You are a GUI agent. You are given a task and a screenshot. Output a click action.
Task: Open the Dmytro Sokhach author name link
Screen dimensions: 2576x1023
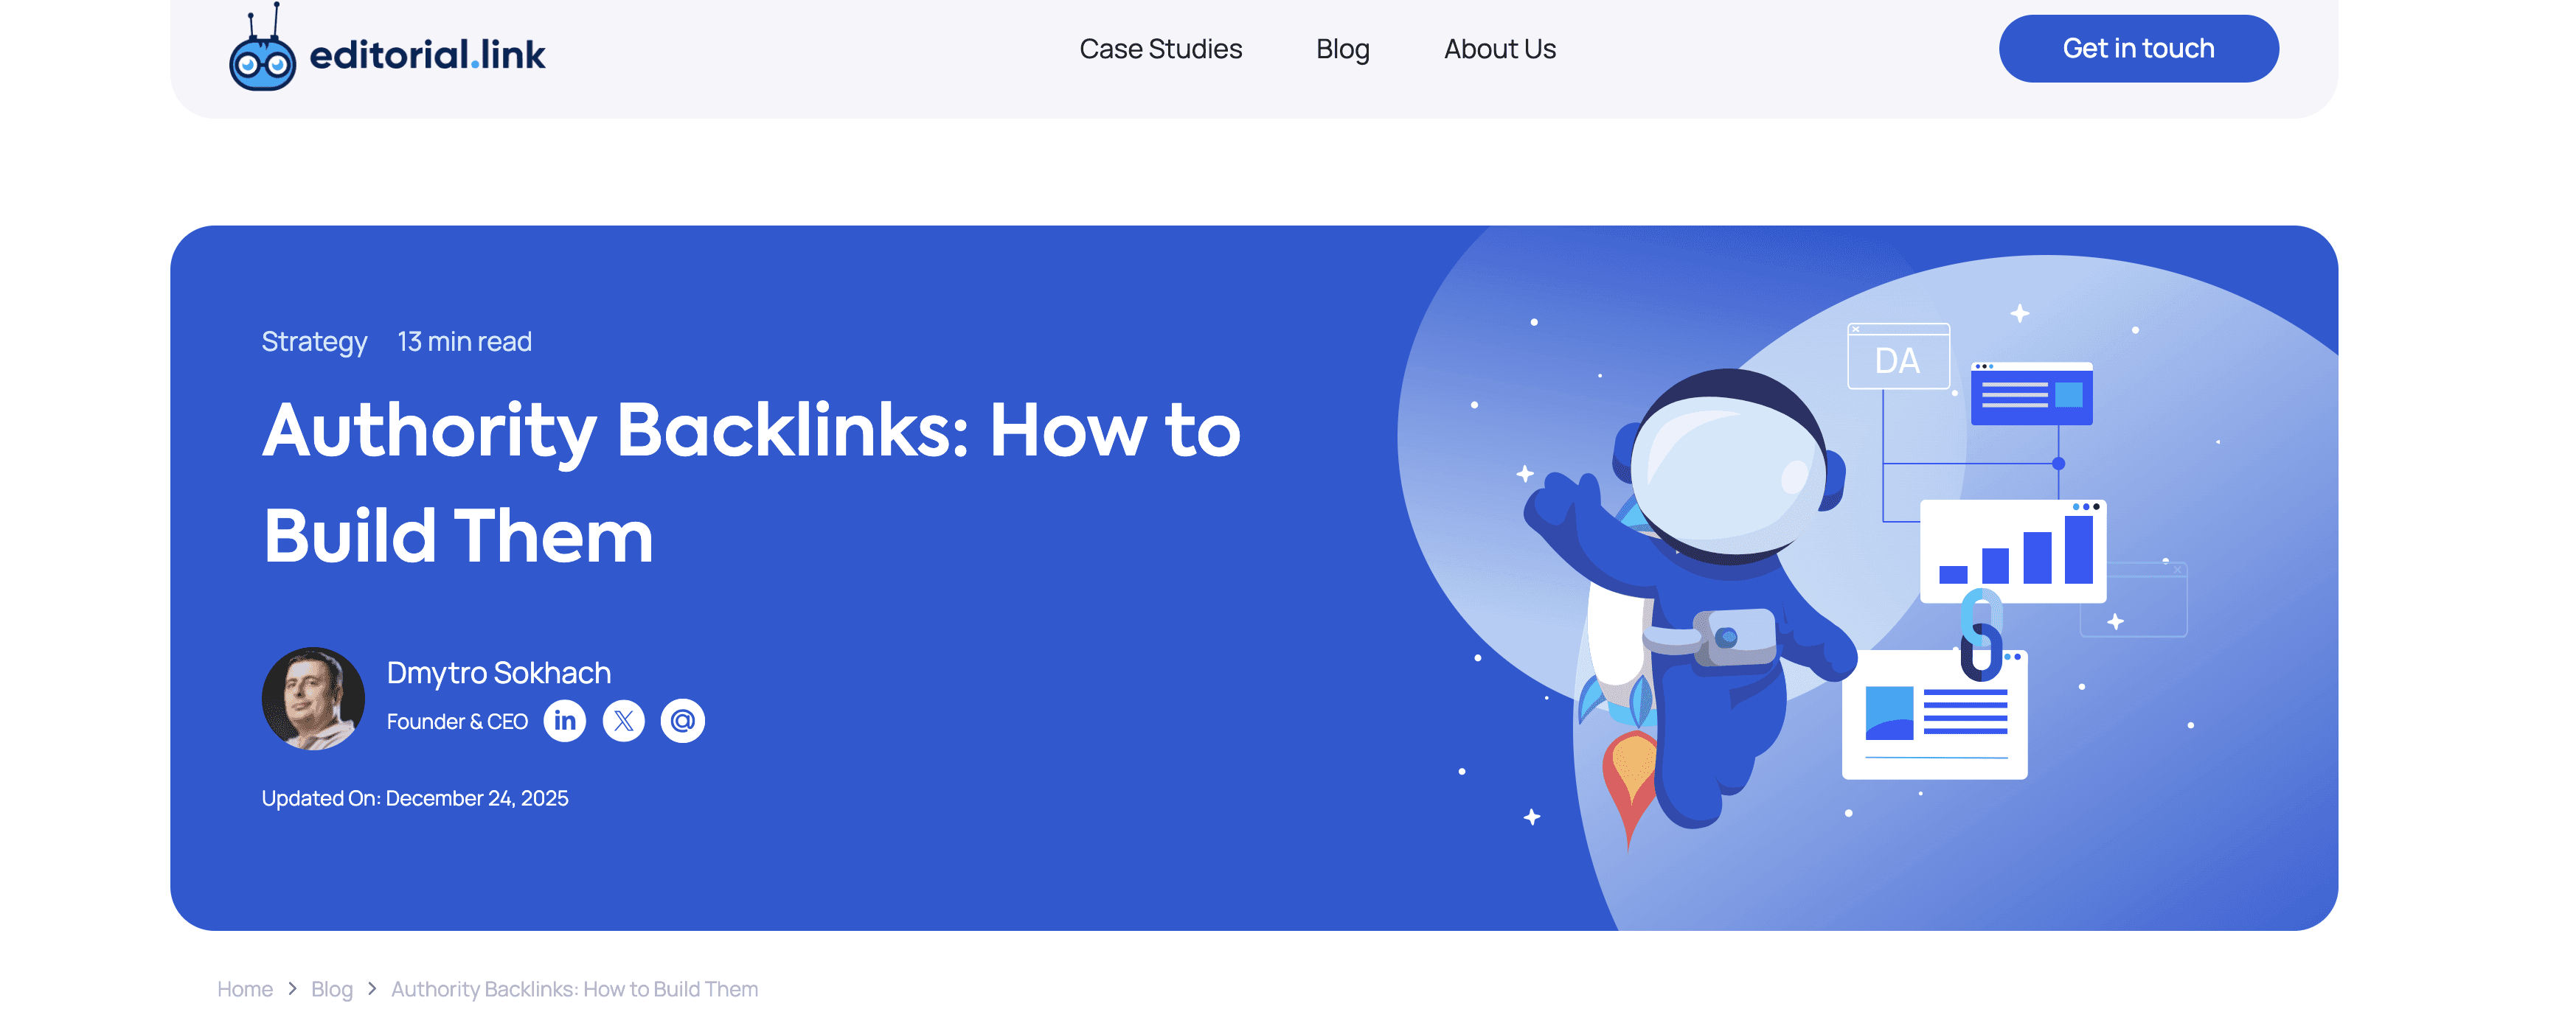click(x=498, y=672)
